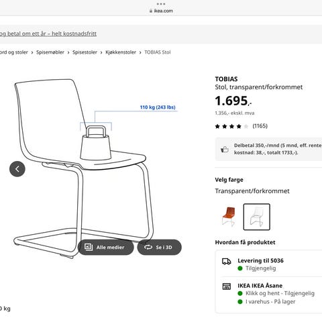Click the Alle medier gallery icon
322x322 pixels.
tap(89, 247)
